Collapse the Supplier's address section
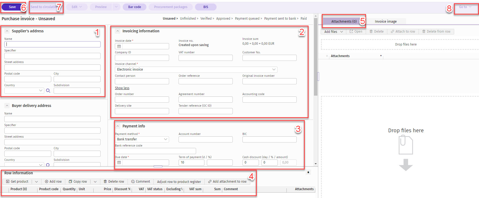 click(7, 31)
